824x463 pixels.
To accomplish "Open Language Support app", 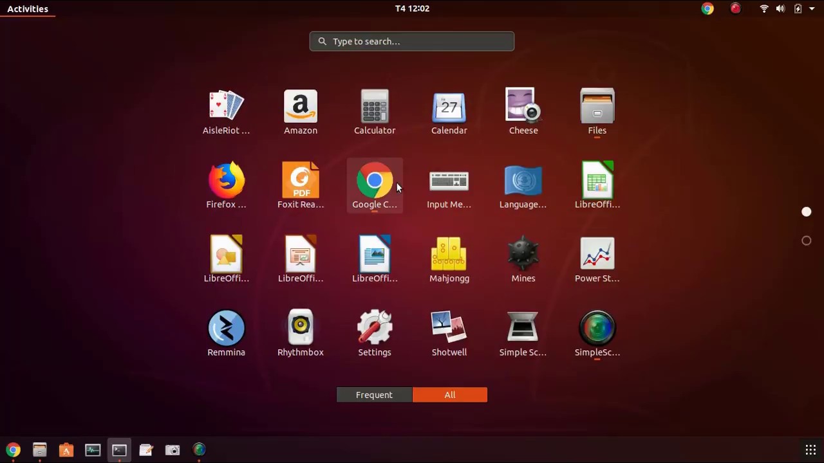I will point(523,186).
